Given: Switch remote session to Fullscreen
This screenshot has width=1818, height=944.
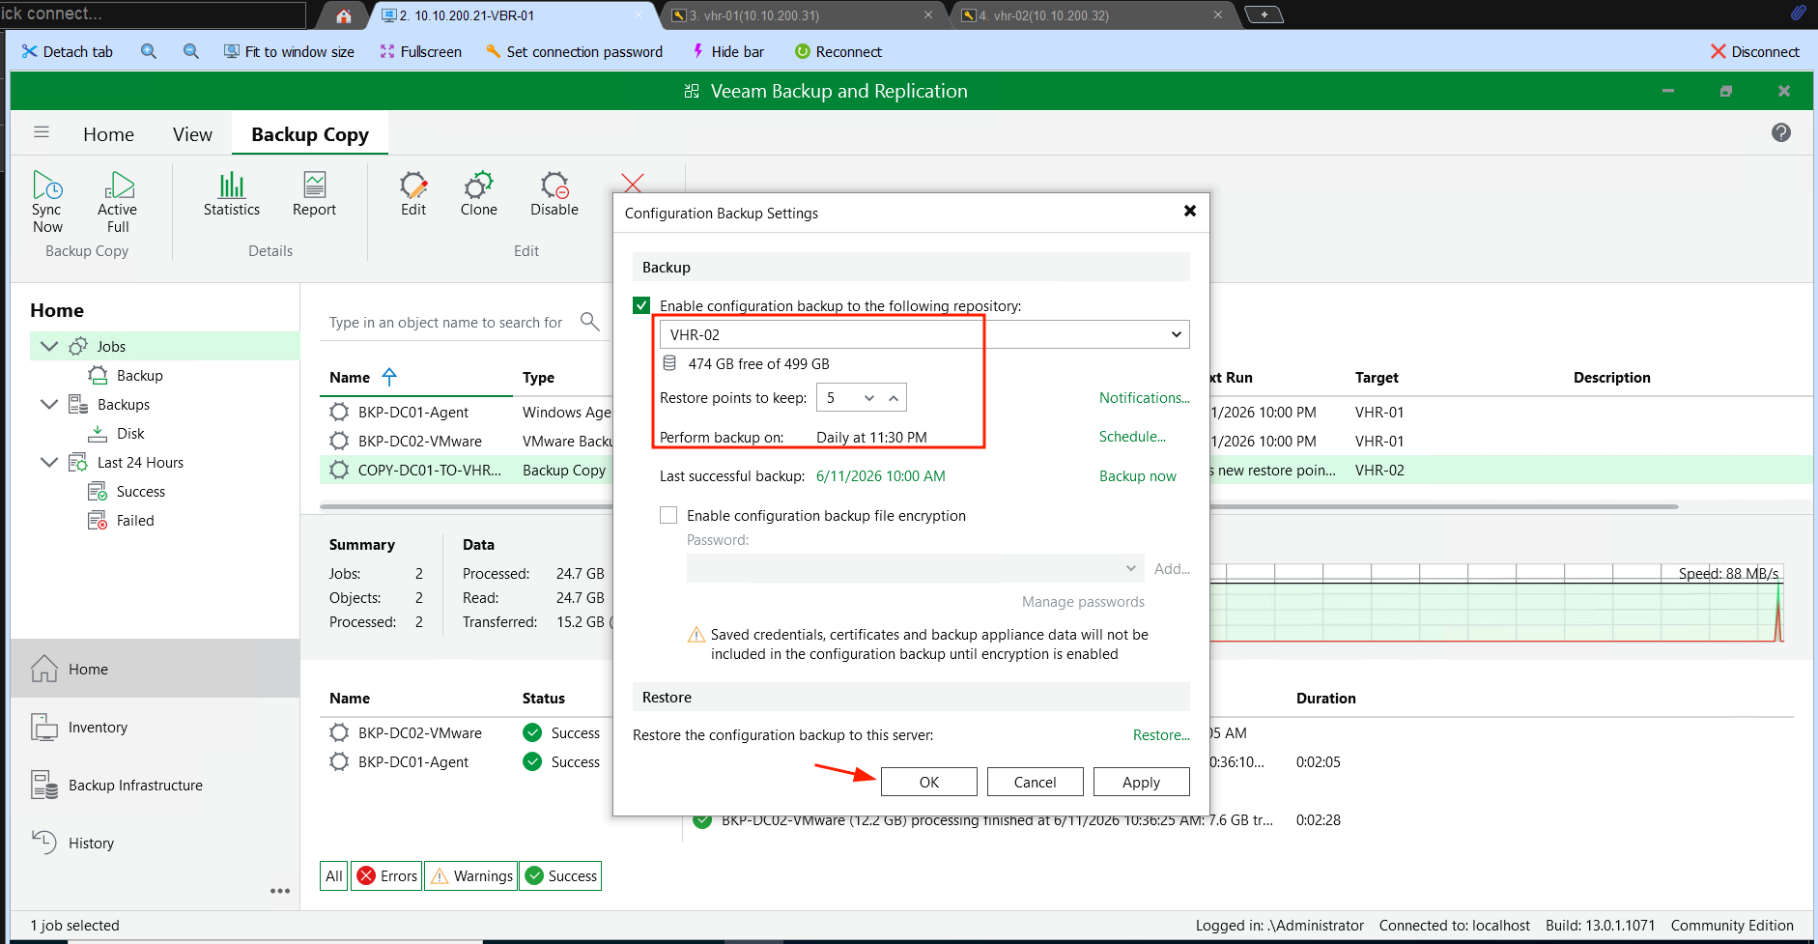Looking at the screenshot, I should click(x=420, y=51).
